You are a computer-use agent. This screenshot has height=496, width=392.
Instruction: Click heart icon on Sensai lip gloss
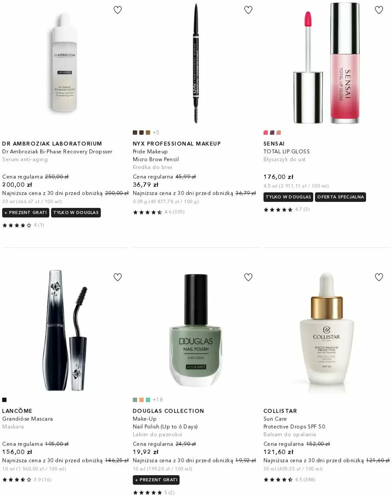pos(379,10)
